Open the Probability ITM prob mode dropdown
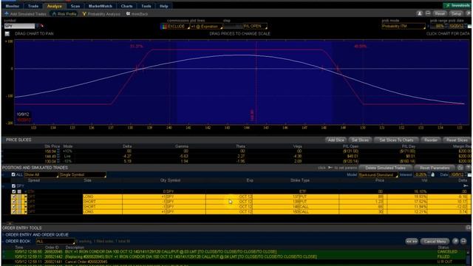Screen dimensions: 473x266 (x=404, y=27)
